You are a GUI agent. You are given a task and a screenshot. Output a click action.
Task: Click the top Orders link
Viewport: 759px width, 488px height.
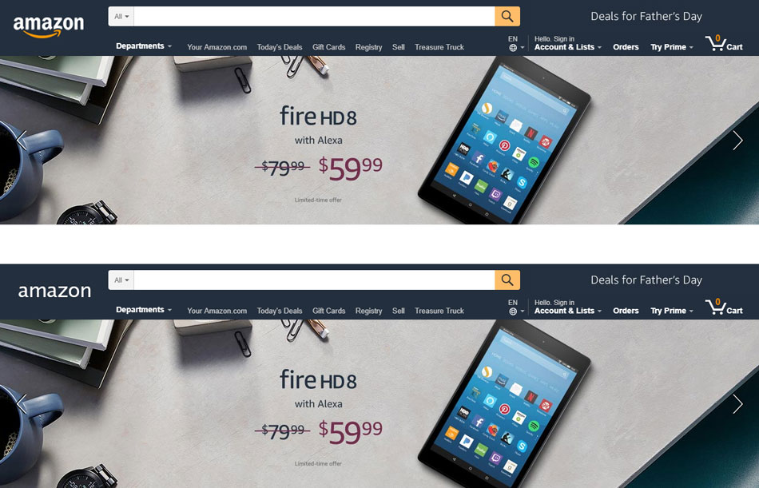pyautogui.click(x=626, y=47)
